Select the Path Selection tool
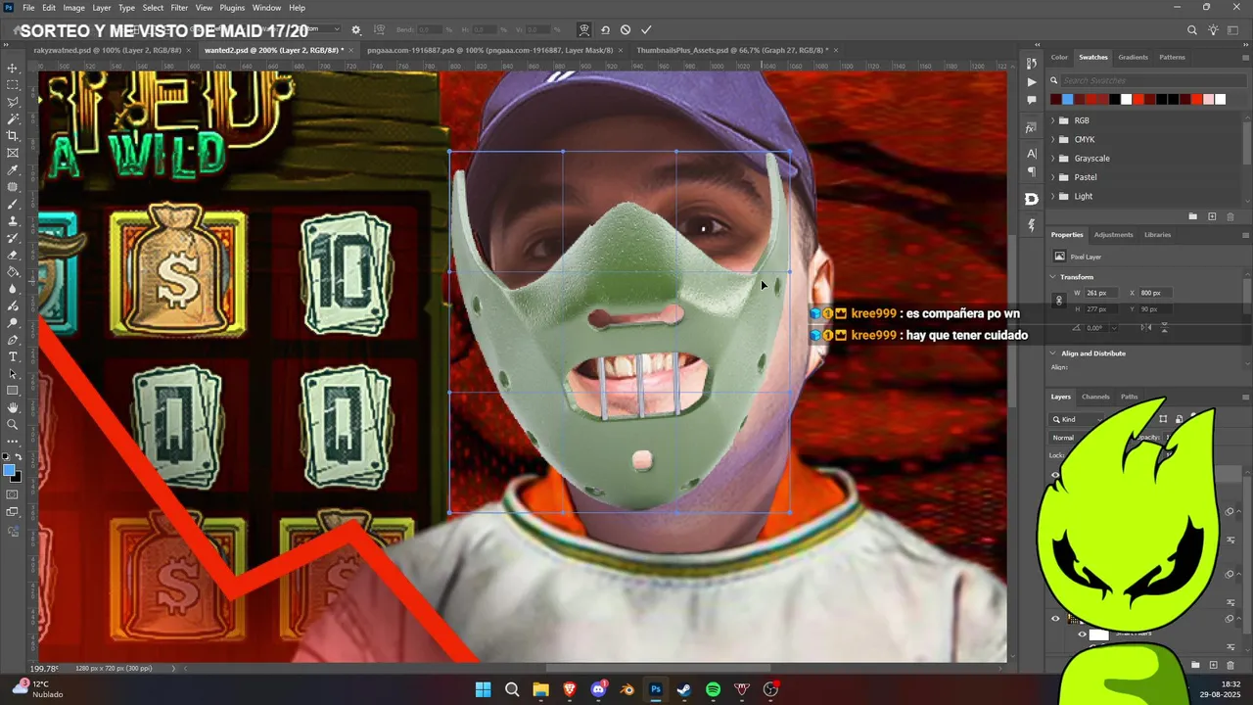This screenshot has height=705, width=1253. click(13, 374)
